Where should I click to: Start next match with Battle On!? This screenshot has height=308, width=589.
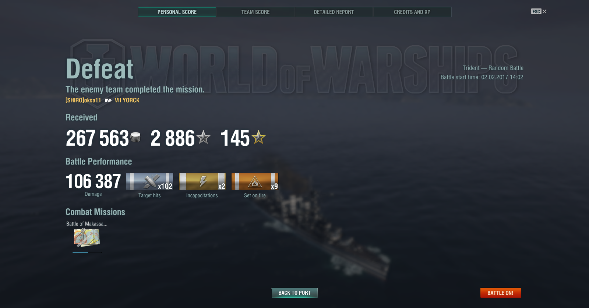point(501,293)
